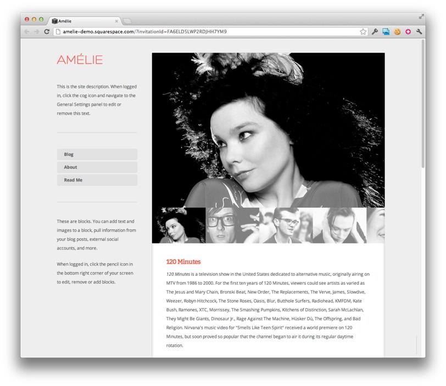The image size is (446, 386).
Task: Open the blue screen extension icon
Action: pyautogui.click(x=386, y=32)
